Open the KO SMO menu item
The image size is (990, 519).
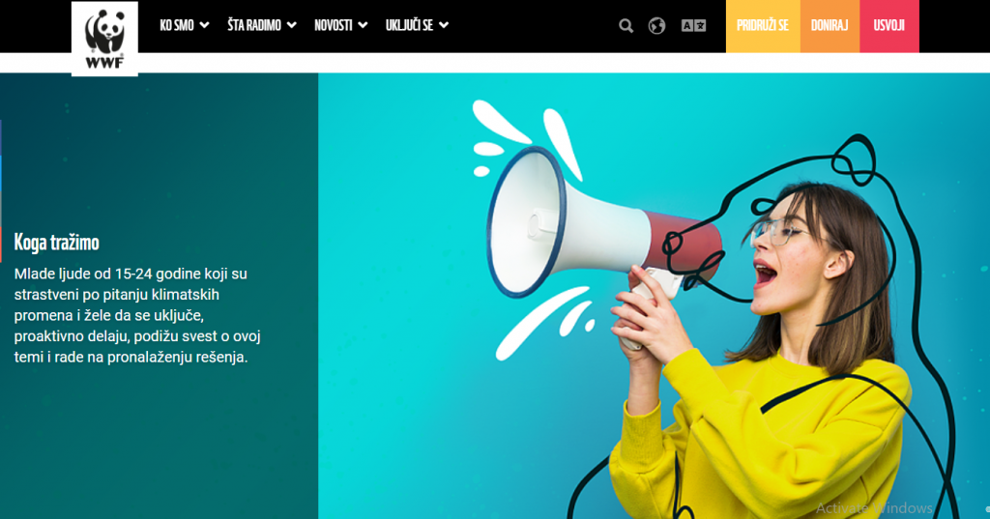177,25
